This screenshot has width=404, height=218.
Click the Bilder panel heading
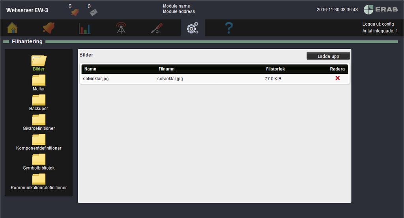click(86, 55)
